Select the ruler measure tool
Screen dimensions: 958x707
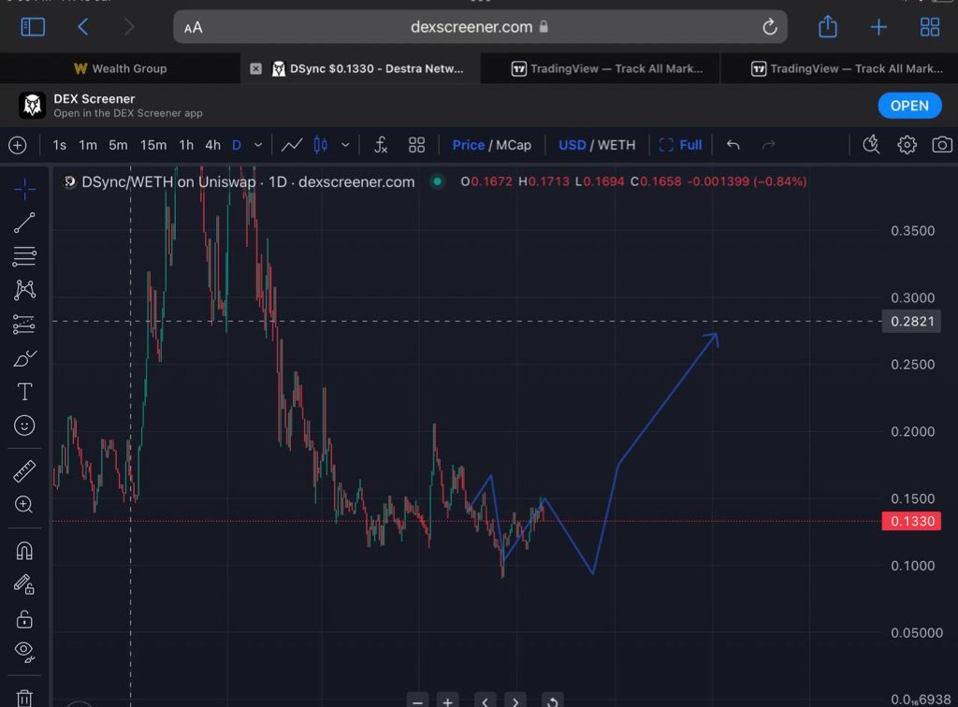(24, 471)
